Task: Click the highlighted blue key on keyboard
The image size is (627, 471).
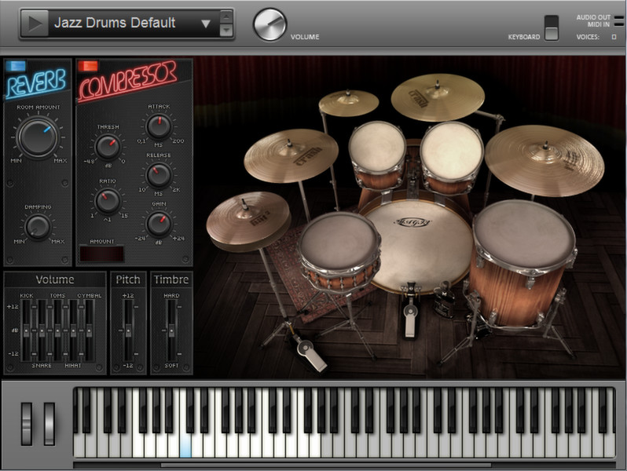Action: [185, 446]
